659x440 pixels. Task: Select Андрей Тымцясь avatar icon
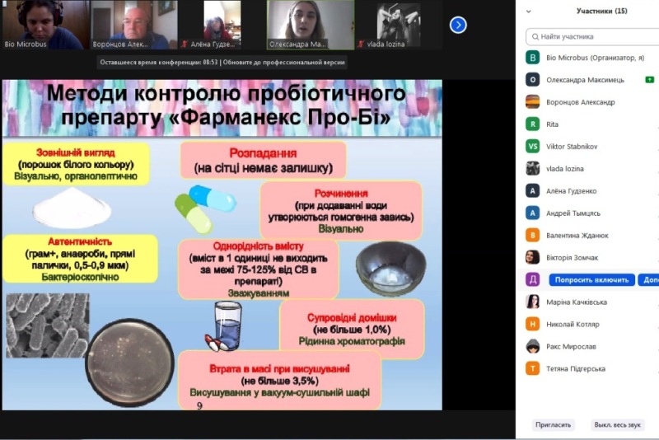532,213
